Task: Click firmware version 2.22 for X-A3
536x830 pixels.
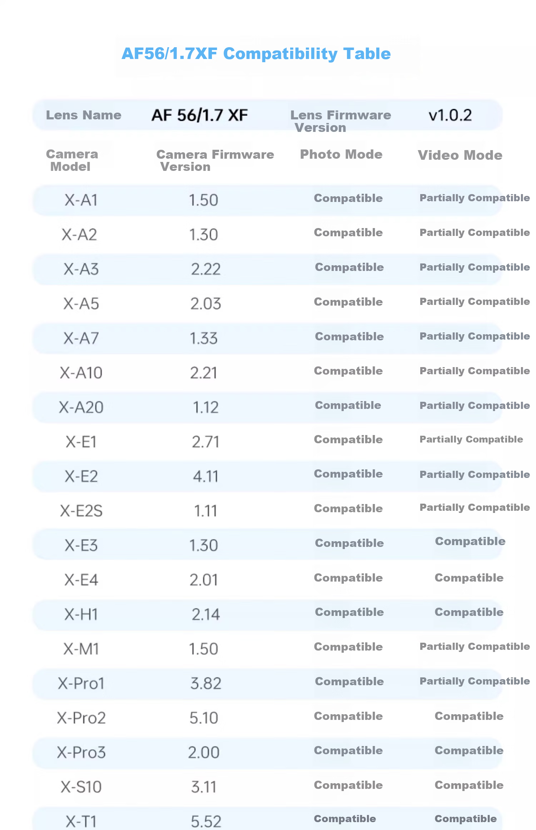Action: coord(206,269)
